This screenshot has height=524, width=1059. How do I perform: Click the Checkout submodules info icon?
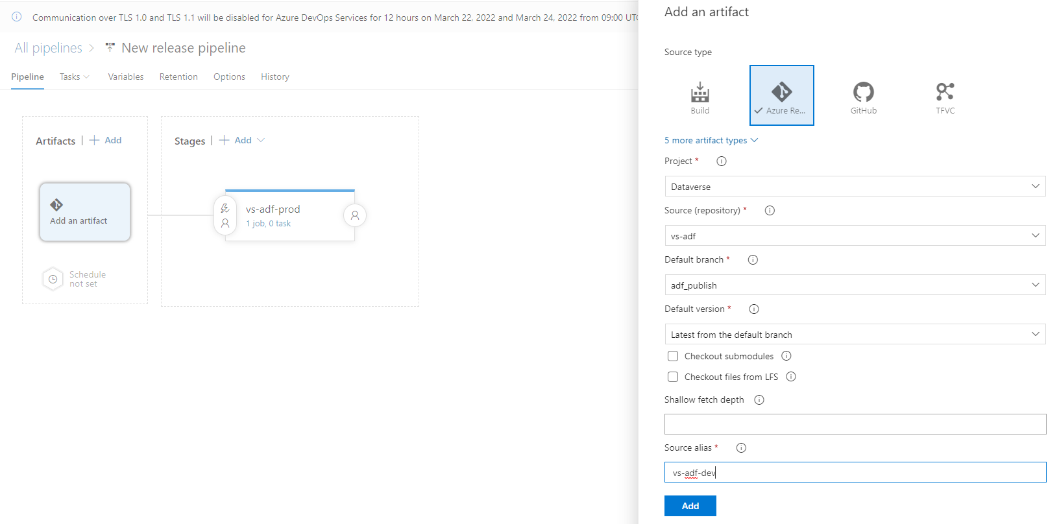pos(786,356)
